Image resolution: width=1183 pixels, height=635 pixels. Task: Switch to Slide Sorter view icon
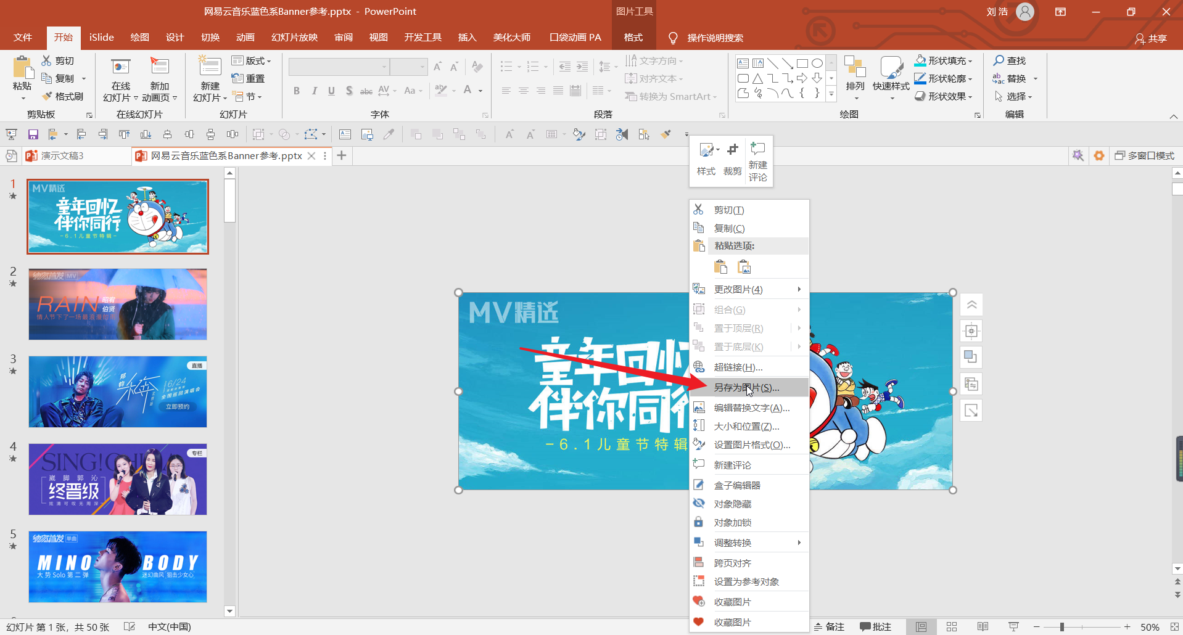tap(952, 626)
